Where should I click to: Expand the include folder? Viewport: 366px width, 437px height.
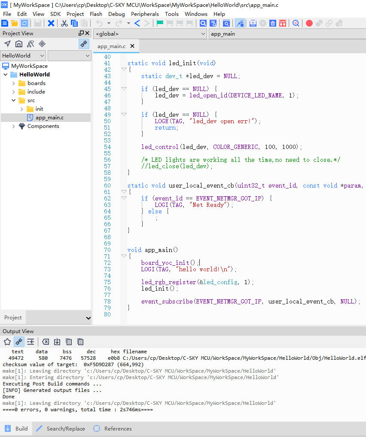tap(13, 92)
